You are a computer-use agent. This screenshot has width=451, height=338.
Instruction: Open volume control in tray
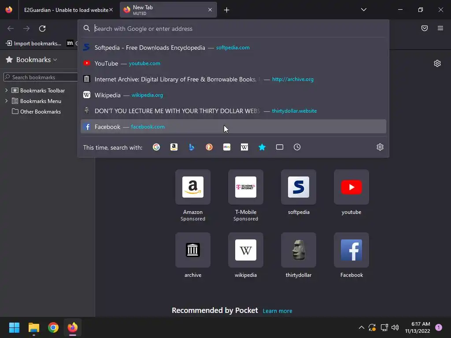pyautogui.click(x=395, y=327)
